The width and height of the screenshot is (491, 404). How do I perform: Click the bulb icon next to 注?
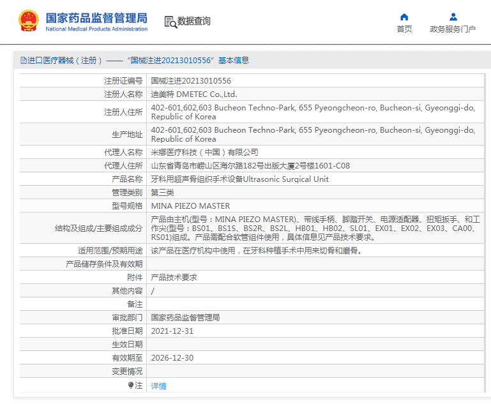click(131, 385)
